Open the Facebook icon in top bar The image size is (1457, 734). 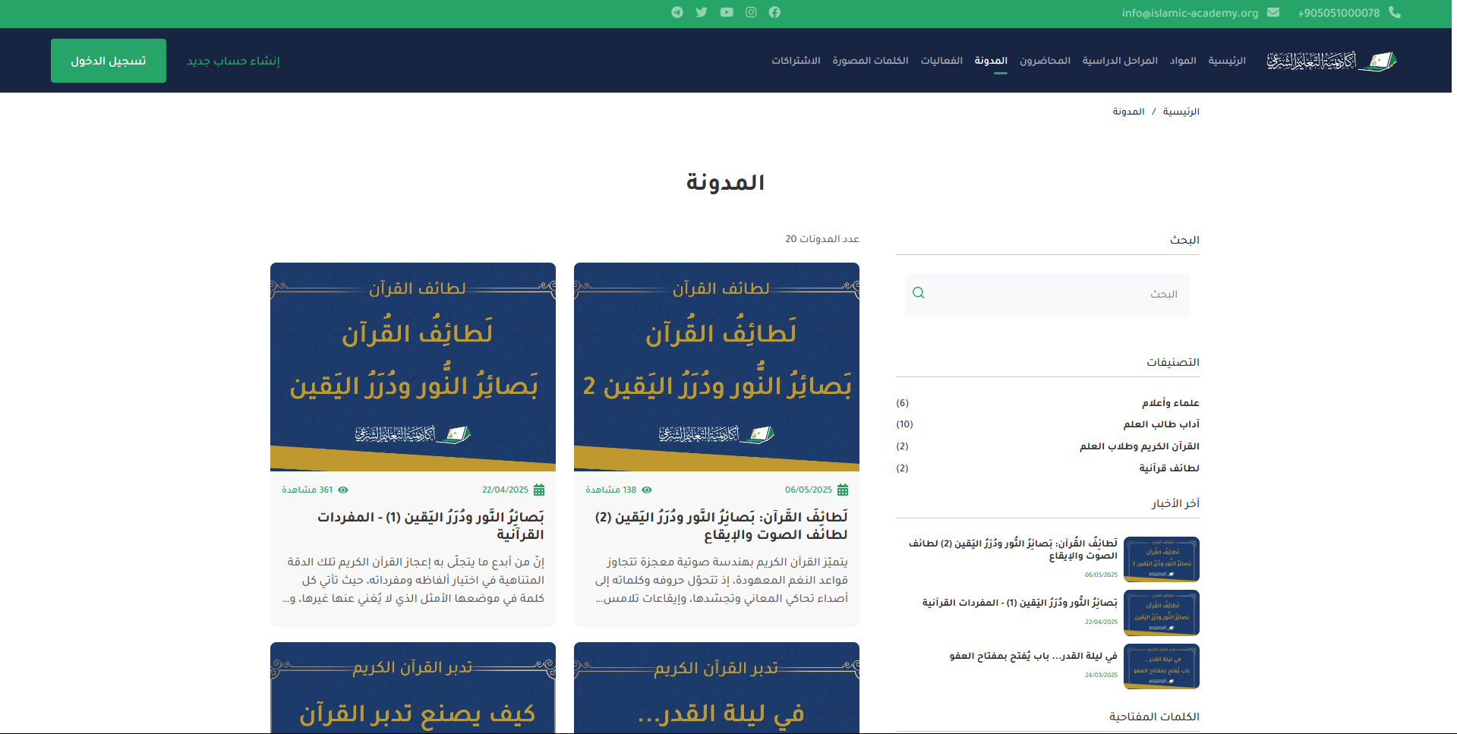(x=774, y=12)
